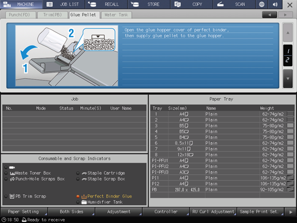Switch to the Water Tank tab
This screenshot has width=297, height=223.
coord(116,15)
